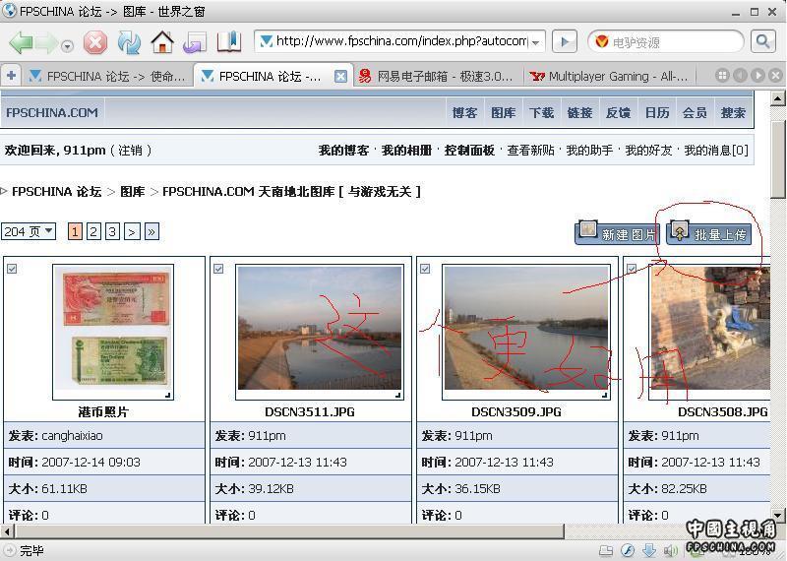This screenshot has height=561, width=787.
Task: Toggle checkbox for 港币照片
Action: (12, 269)
